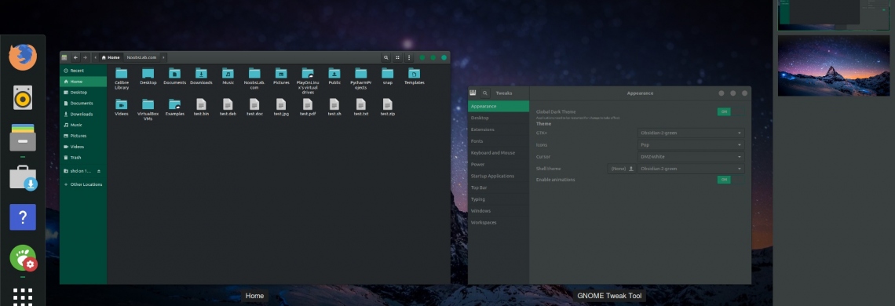Image resolution: width=895 pixels, height=306 pixels.
Task: Open Documents in Files sidebar
Action: click(83, 104)
